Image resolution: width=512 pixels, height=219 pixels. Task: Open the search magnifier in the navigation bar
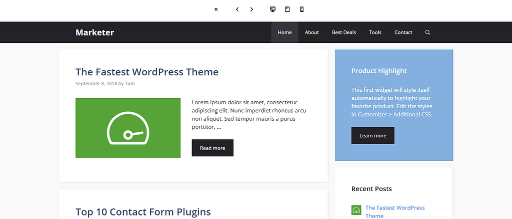coord(428,32)
